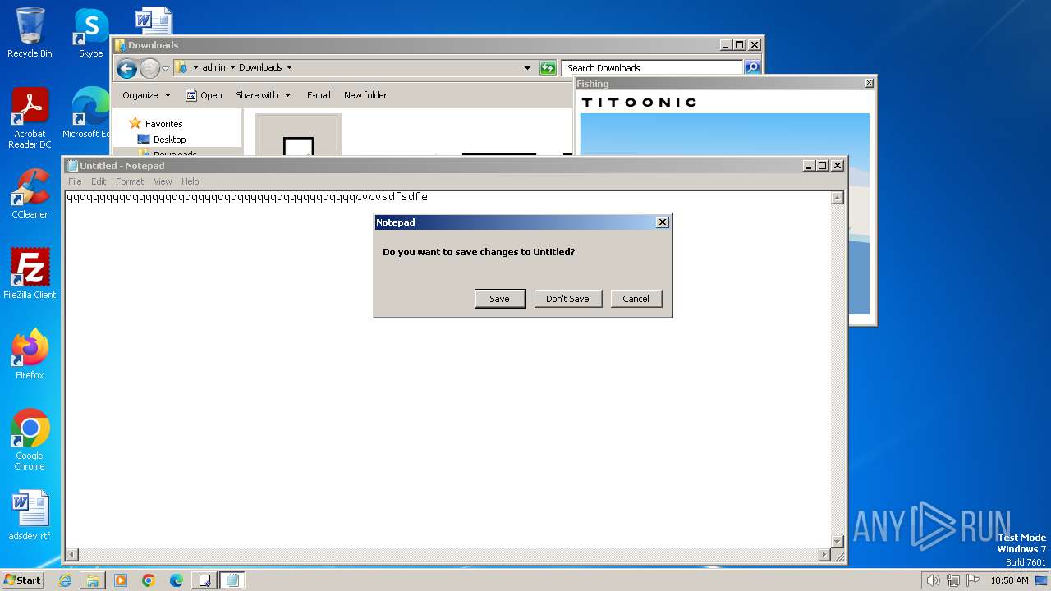Click the search magnifier in Downloads window
The height and width of the screenshot is (591, 1051).
(752, 68)
